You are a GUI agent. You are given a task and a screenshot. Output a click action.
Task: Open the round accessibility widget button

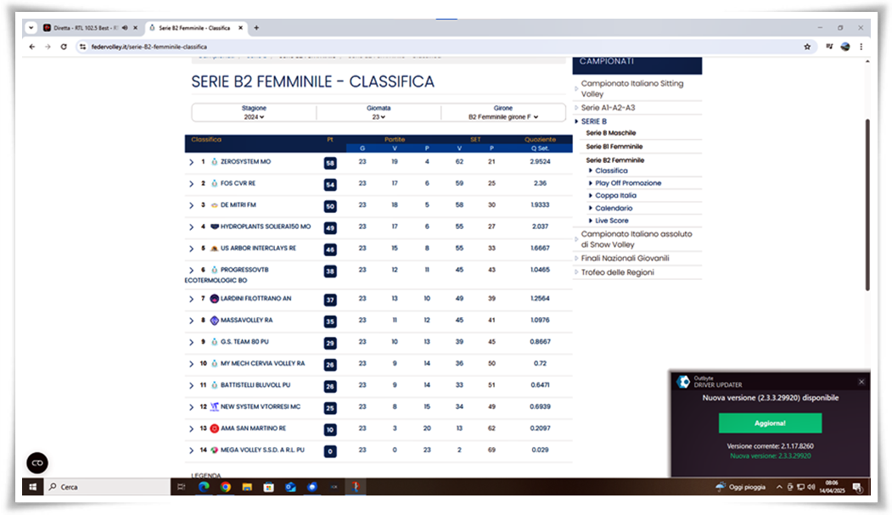(37, 462)
